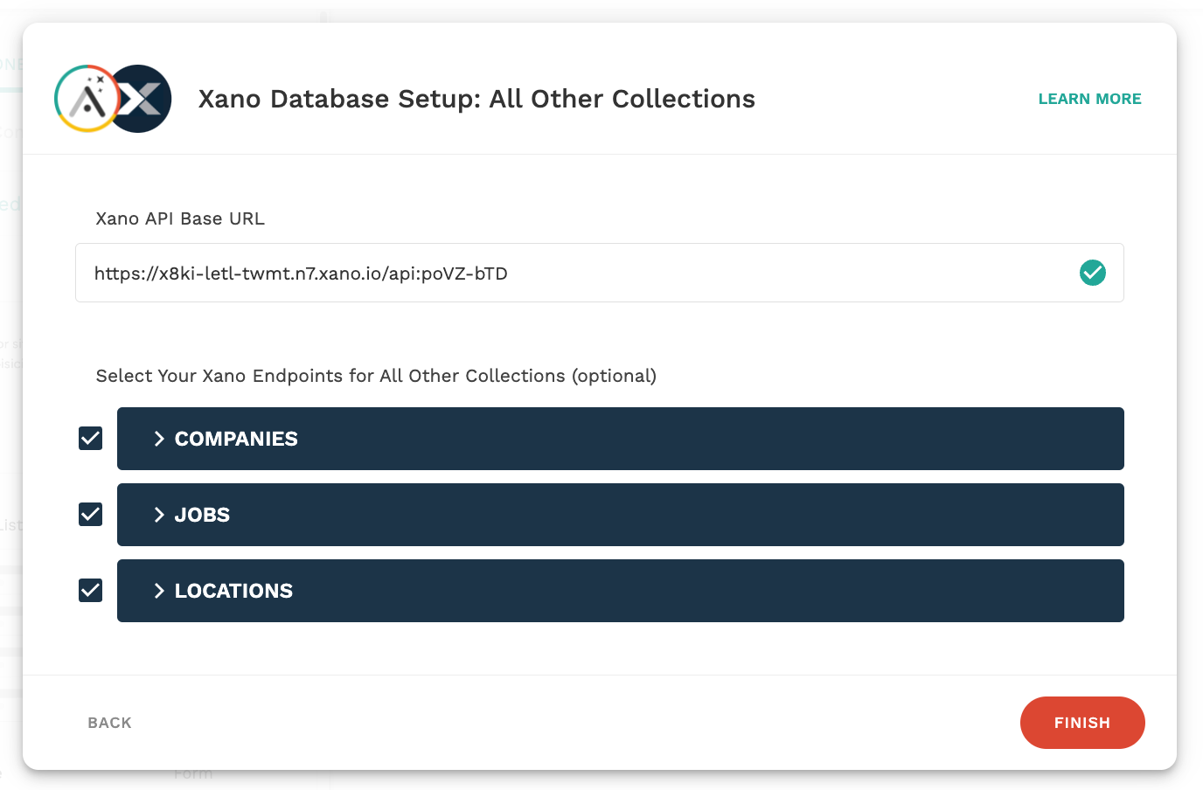This screenshot has height=790, width=1203.
Task: Expand the Locations chevron arrow
Action: [159, 591]
